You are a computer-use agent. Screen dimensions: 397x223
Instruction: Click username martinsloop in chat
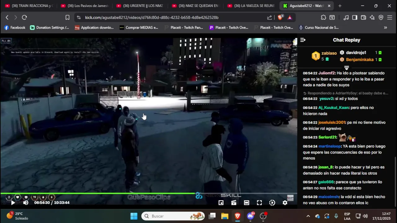point(329,146)
